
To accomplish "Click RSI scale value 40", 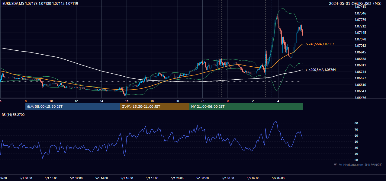I will click(x=356, y=148).
